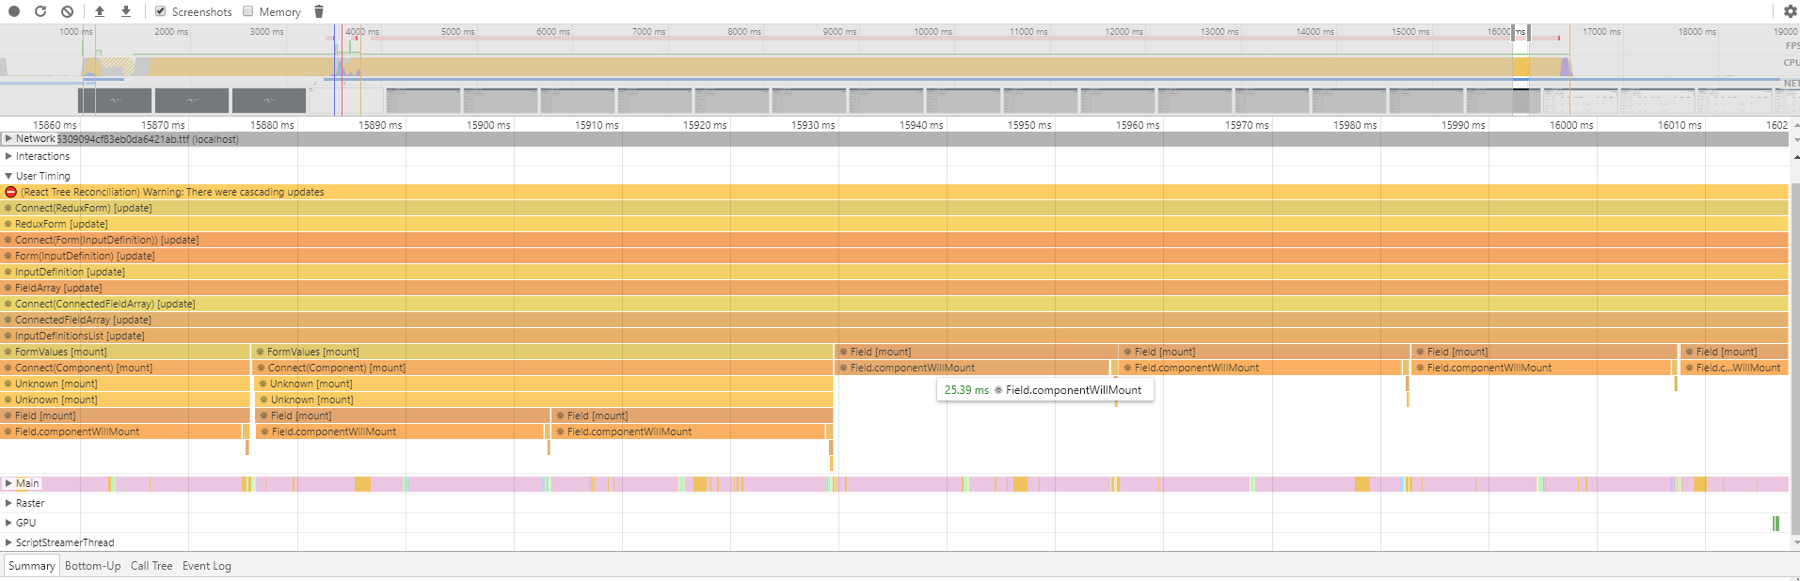Open the Event Log tab
Image resolution: width=1800 pixels, height=581 pixels.
pos(207,566)
